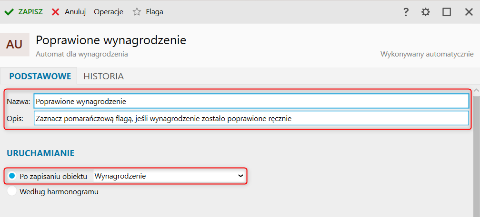Click into the Nazwa text field
Image resolution: width=480 pixels, height=217 pixels.
tap(251, 101)
